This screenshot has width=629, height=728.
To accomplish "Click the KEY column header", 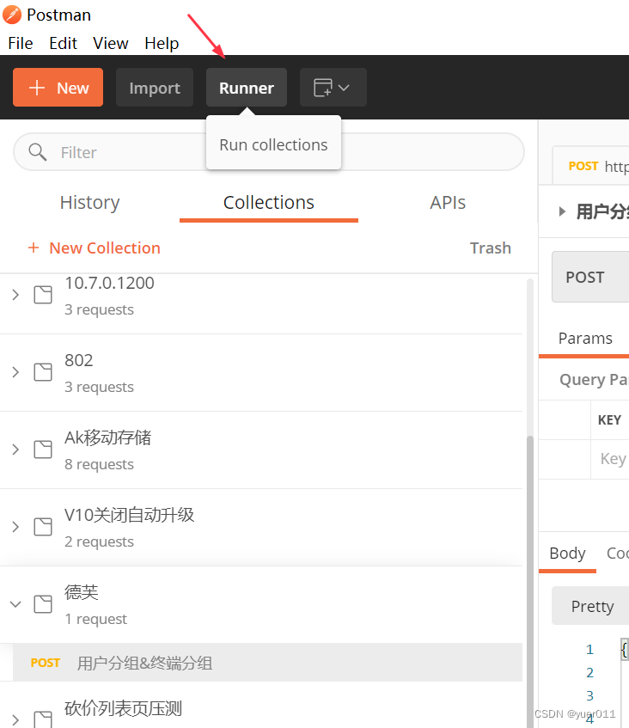I will (x=609, y=420).
